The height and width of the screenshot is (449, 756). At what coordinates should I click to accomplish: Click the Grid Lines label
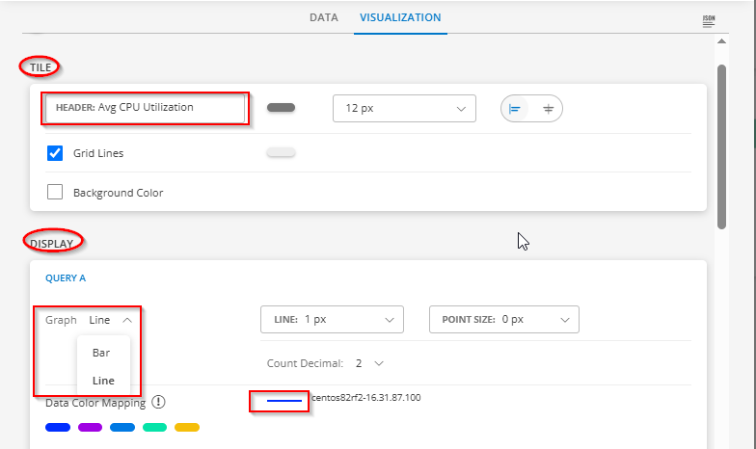pos(98,153)
